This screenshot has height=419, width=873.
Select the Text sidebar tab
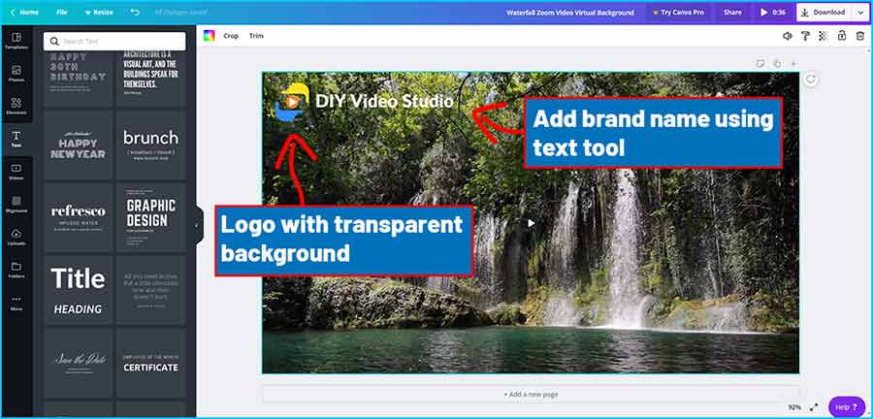tap(16, 139)
